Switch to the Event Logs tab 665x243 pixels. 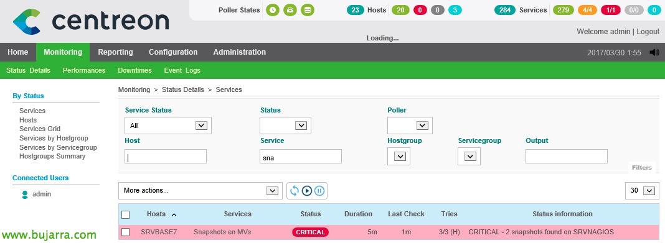pyautogui.click(x=182, y=70)
